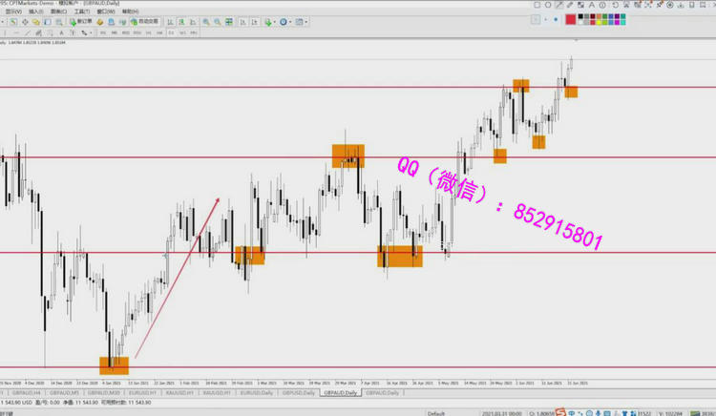Viewport: 716px width, 416px height.
Task: Toggle the AutoTrading (自动交易) button
Action: [142, 20]
